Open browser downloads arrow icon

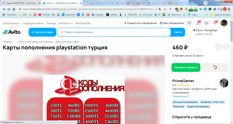(x=221, y=9)
